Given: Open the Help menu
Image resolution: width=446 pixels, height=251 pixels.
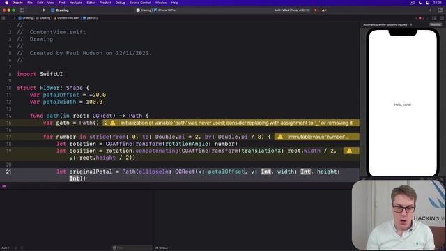Looking at the screenshot, I should (174, 3).
